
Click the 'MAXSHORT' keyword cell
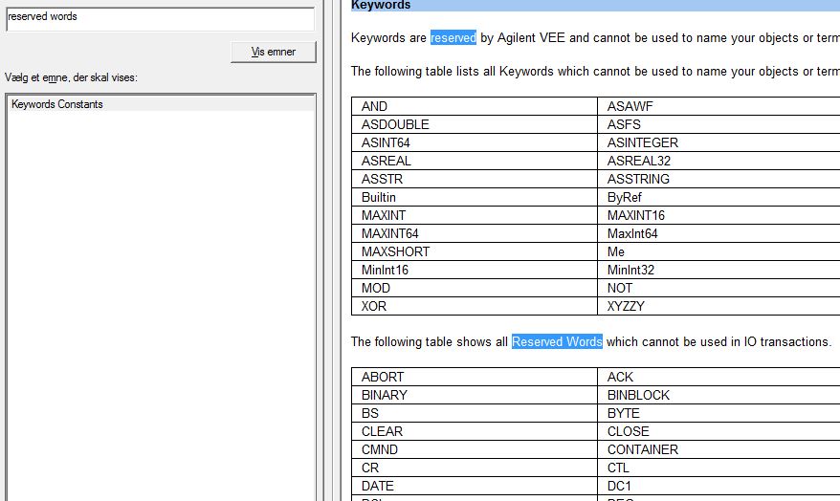[x=395, y=252]
